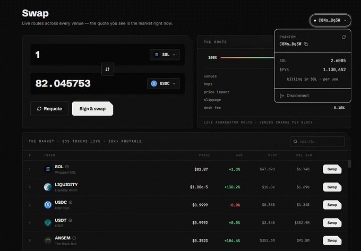Swap button on the ANSEM row
361x251 pixels.
(332, 240)
